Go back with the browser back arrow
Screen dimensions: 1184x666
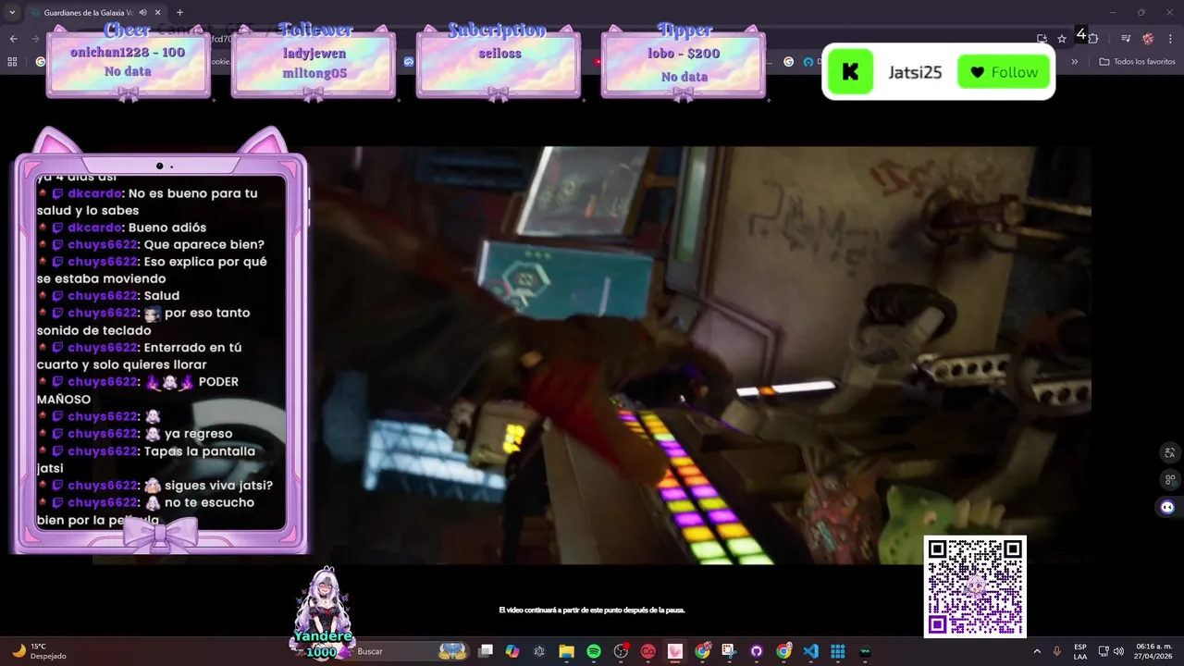click(13, 39)
